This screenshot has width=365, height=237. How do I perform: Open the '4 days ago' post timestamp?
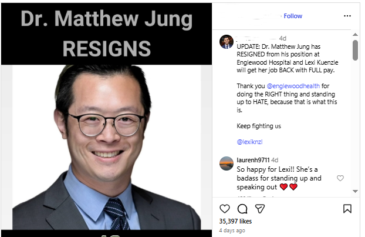pos(232,231)
